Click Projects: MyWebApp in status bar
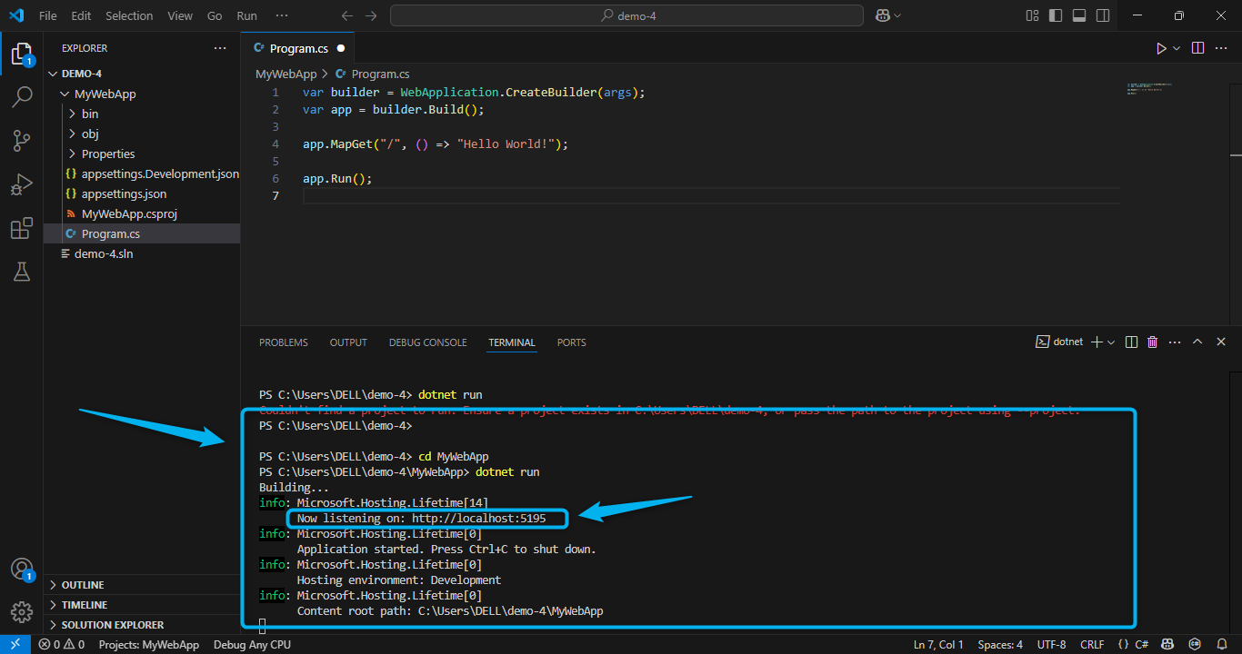 [149, 645]
